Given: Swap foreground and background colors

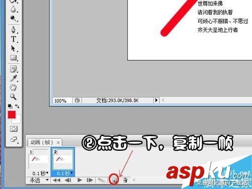Looking at the screenshot, I should coord(17,106).
